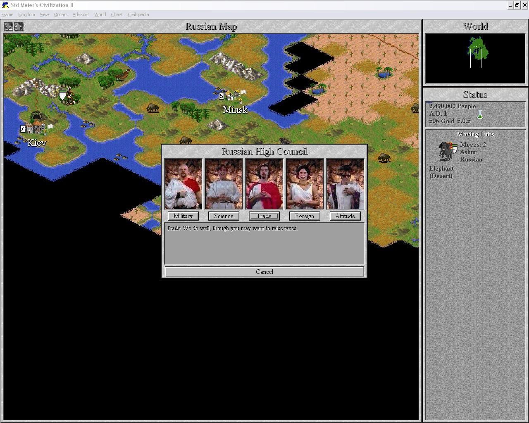Click the mine entrance above Kiev
The image size is (529, 423).
click(x=37, y=116)
